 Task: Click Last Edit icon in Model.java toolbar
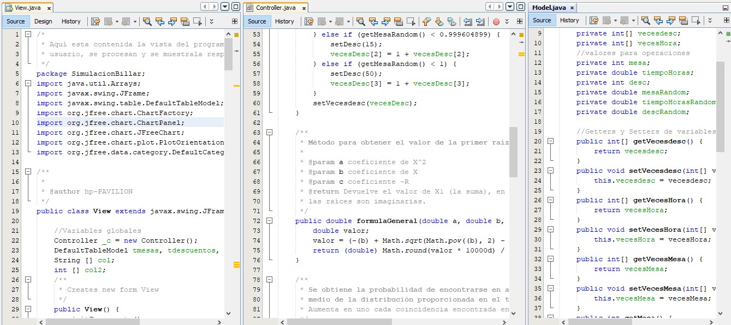coord(593,21)
